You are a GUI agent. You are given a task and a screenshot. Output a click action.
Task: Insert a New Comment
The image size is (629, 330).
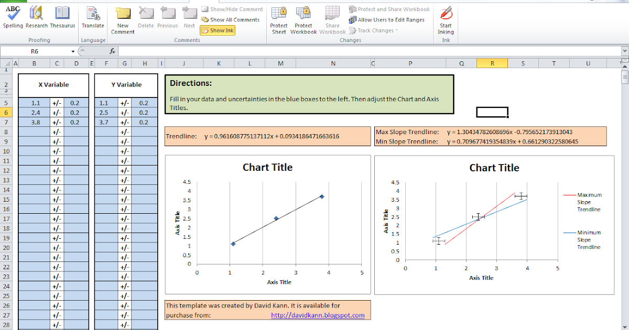[x=122, y=18]
